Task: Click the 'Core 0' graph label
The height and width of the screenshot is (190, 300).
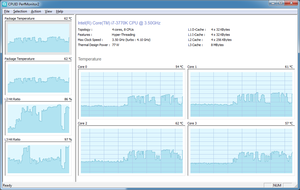Action: click(x=82, y=67)
